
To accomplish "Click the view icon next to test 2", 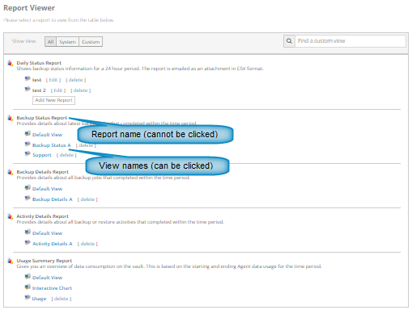I will (28, 90).
